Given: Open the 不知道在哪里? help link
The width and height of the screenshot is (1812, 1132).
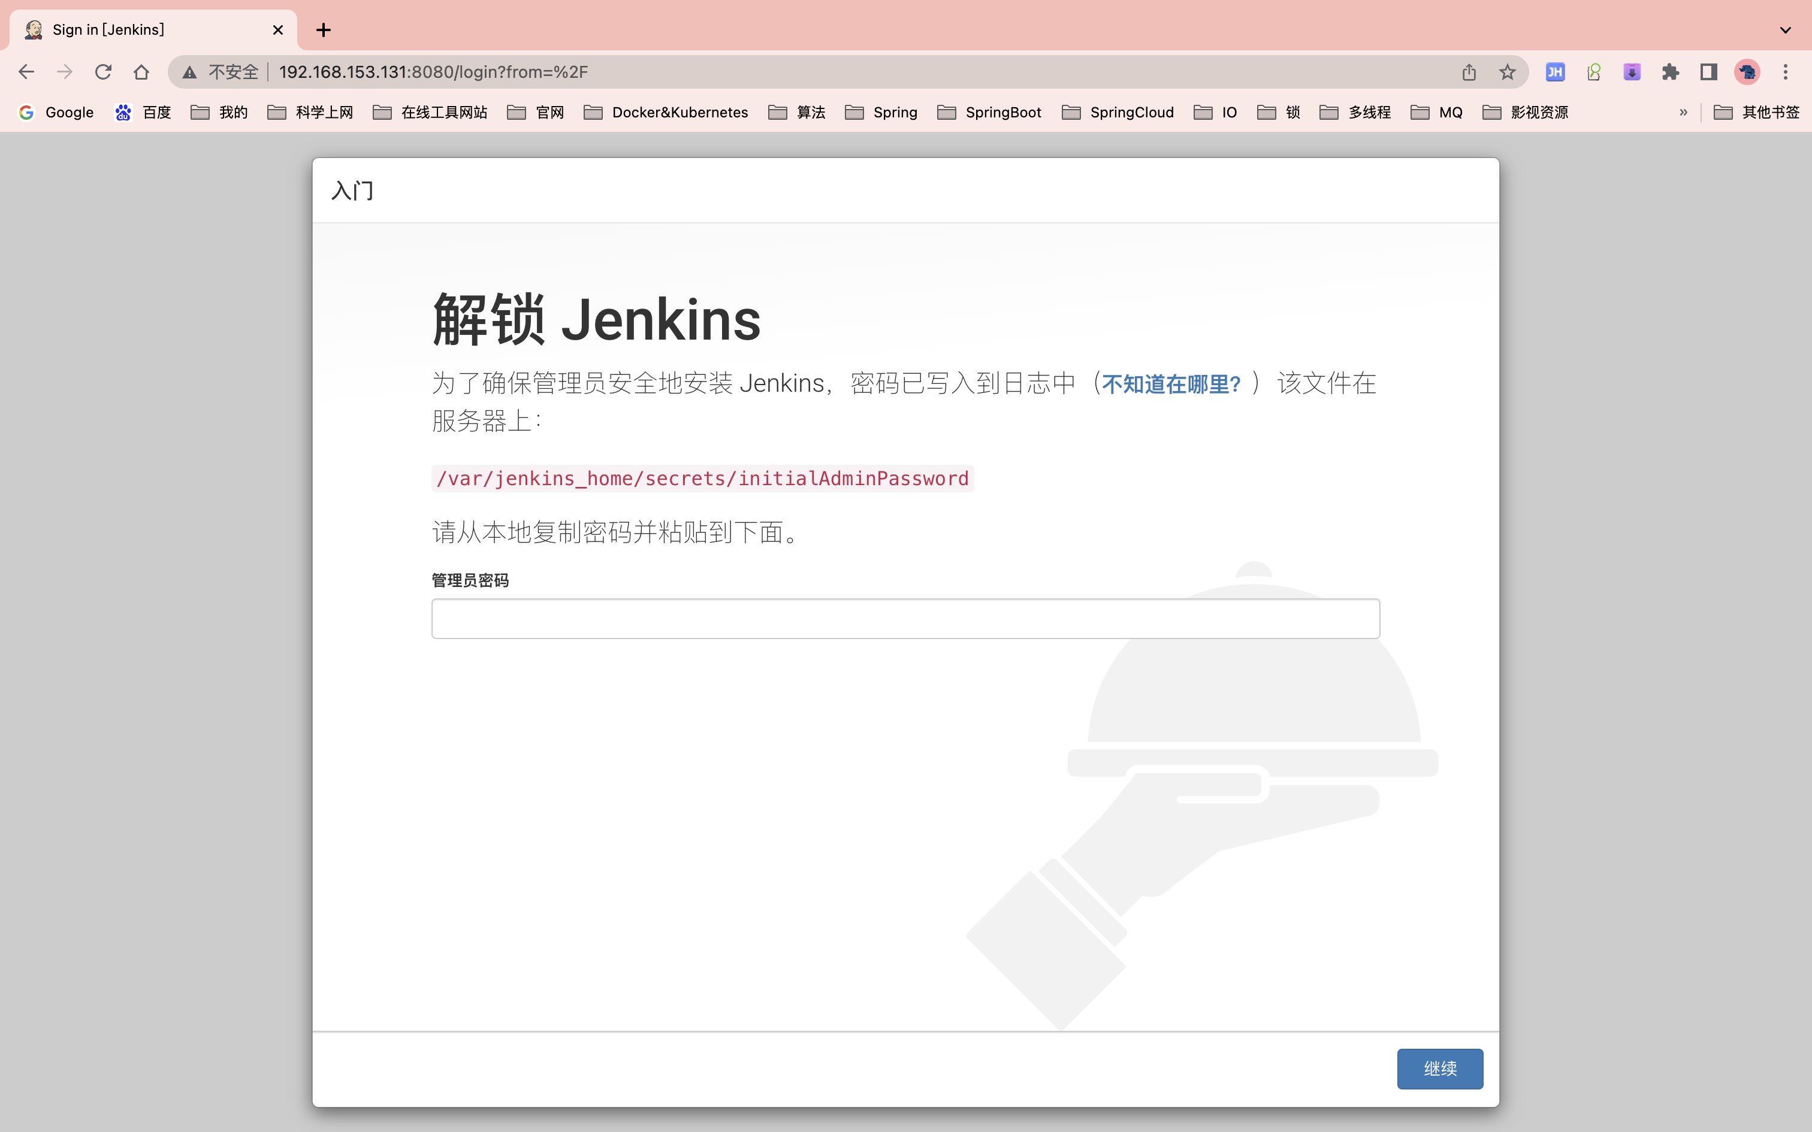Looking at the screenshot, I should [x=1171, y=383].
